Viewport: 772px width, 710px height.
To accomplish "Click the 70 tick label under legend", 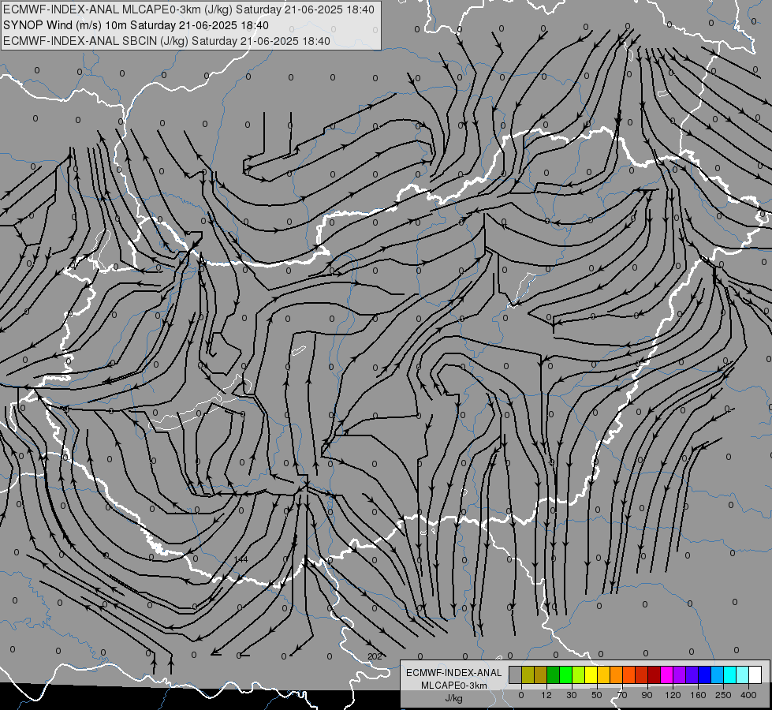I will click(622, 695).
